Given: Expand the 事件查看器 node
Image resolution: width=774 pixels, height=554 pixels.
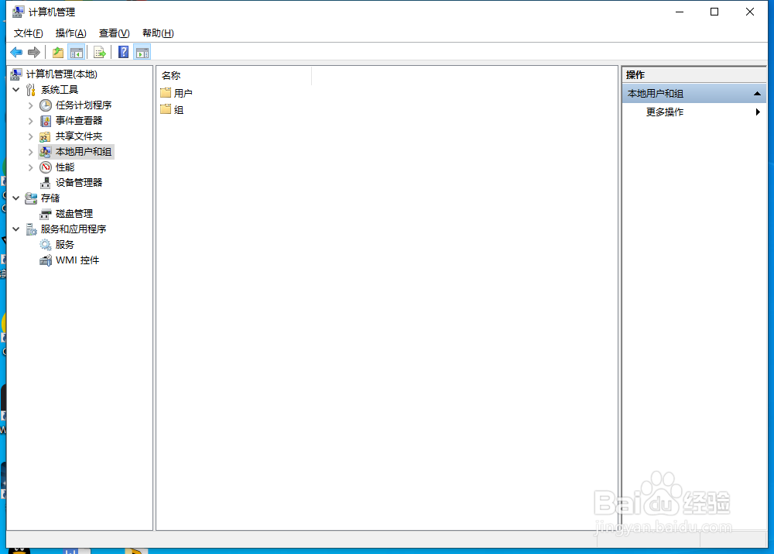Looking at the screenshot, I should (31, 121).
